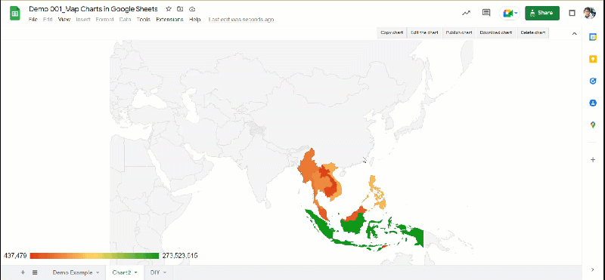Open the Tools menu
Viewport: 605px width, 280px height.
[144, 20]
